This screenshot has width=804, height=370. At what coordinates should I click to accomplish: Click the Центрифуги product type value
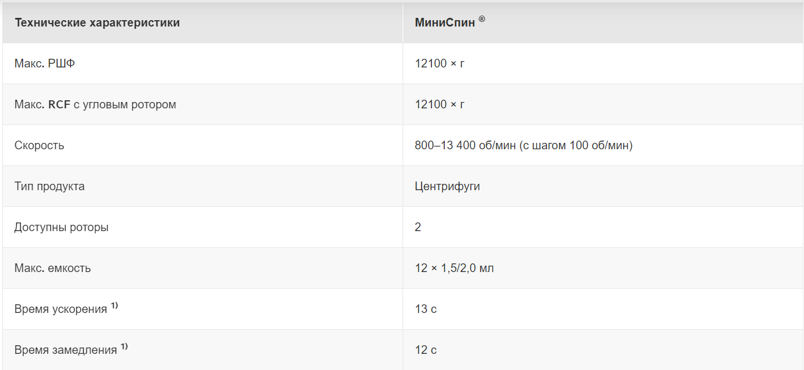447,186
